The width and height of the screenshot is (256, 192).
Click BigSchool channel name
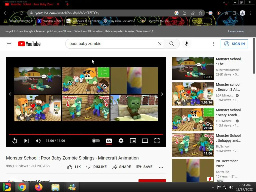(x=222, y=146)
